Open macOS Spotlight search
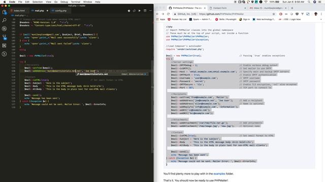Image resolution: width=325 pixels, height=182 pixels. (x=309, y=2)
